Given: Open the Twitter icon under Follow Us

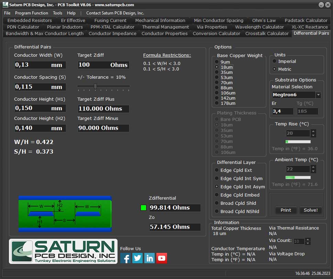Looking at the screenshot, I should 137,258.
